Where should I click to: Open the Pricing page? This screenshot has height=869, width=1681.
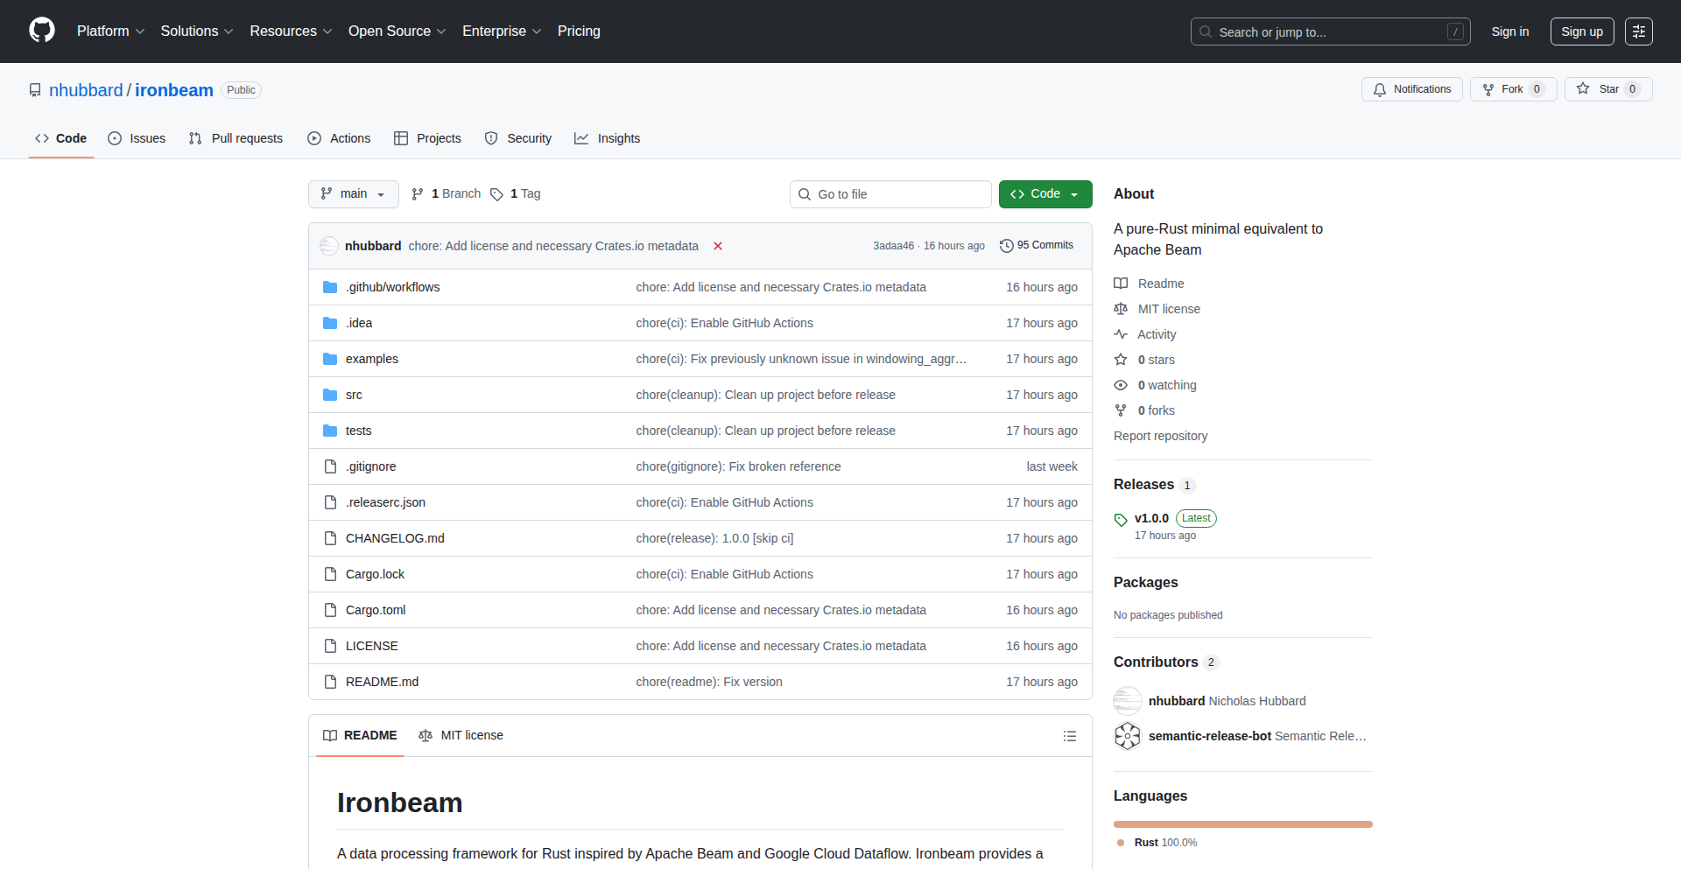click(x=579, y=32)
